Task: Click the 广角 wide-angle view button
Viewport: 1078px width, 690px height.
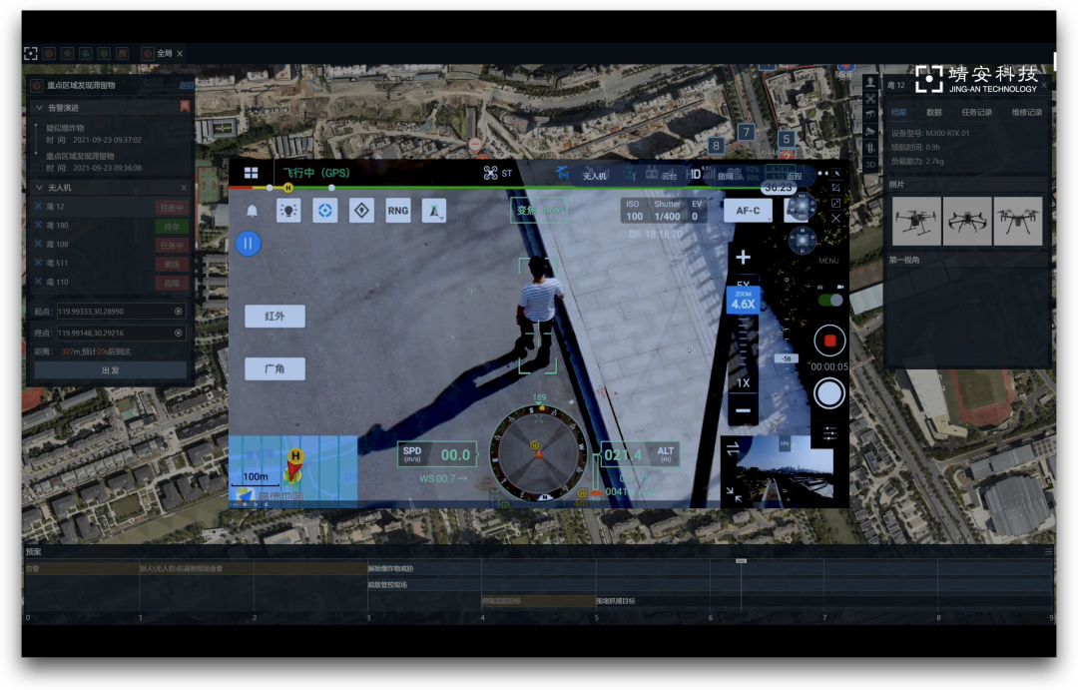Action: tap(275, 368)
